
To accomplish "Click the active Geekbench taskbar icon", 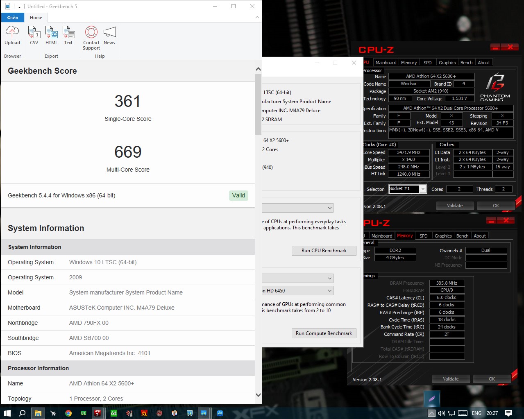I will (x=204, y=413).
